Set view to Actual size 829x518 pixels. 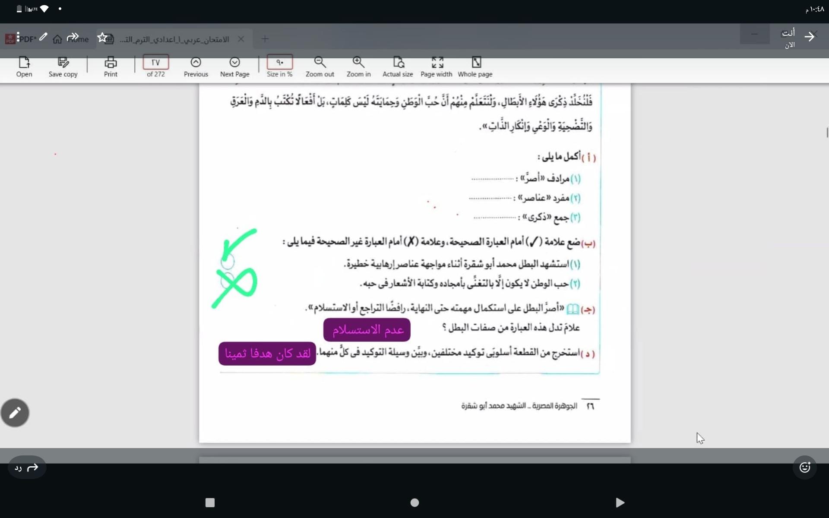tap(398, 63)
